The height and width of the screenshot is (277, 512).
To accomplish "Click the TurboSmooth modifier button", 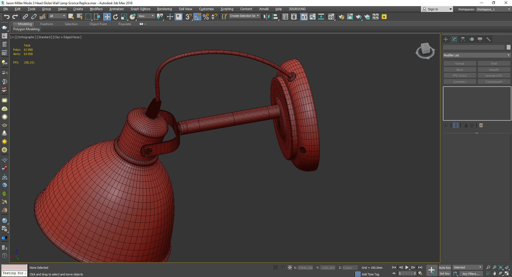I will pos(494,82).
